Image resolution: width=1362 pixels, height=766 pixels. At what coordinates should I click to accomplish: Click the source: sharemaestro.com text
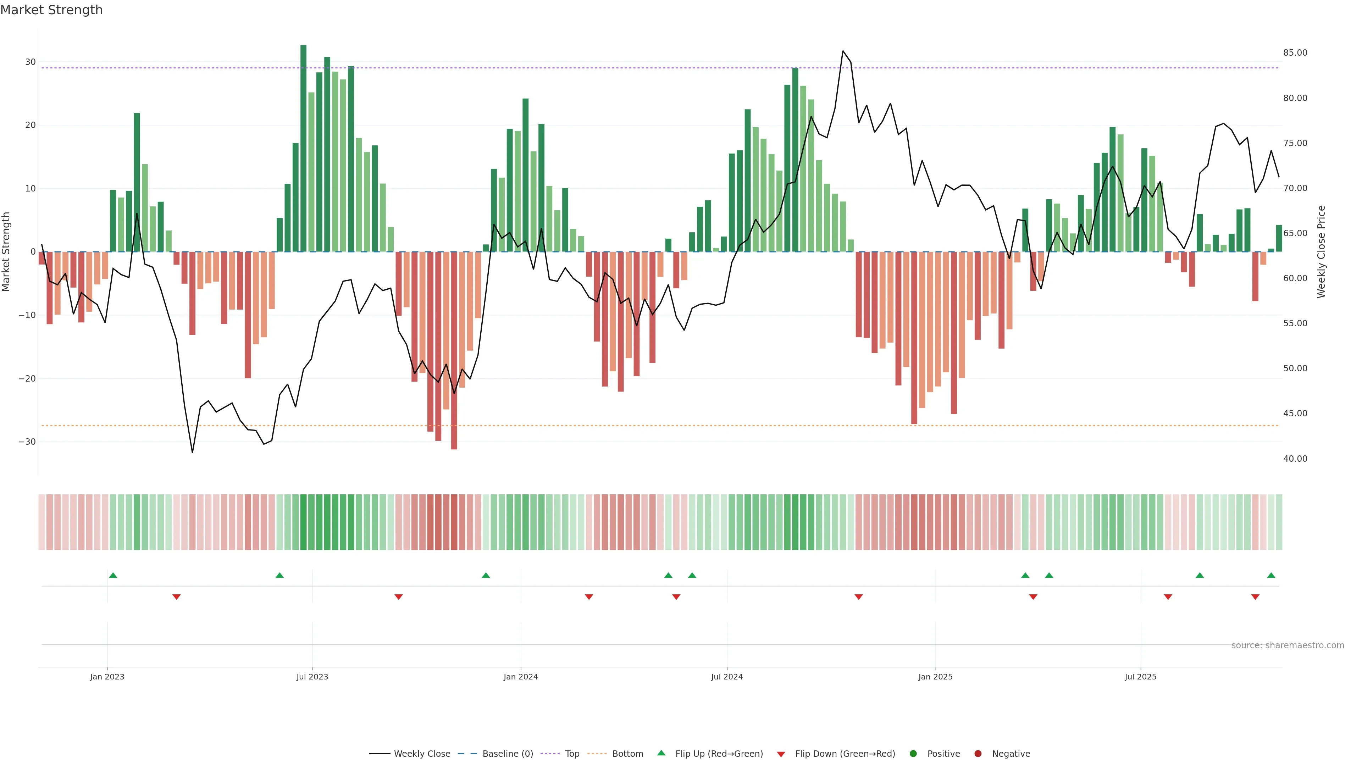pyautogui.click(x=1288, y=645)
